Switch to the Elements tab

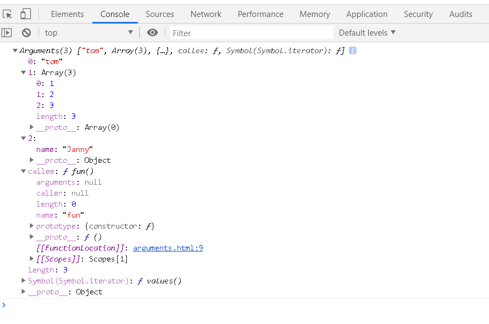tap(68, 14)
